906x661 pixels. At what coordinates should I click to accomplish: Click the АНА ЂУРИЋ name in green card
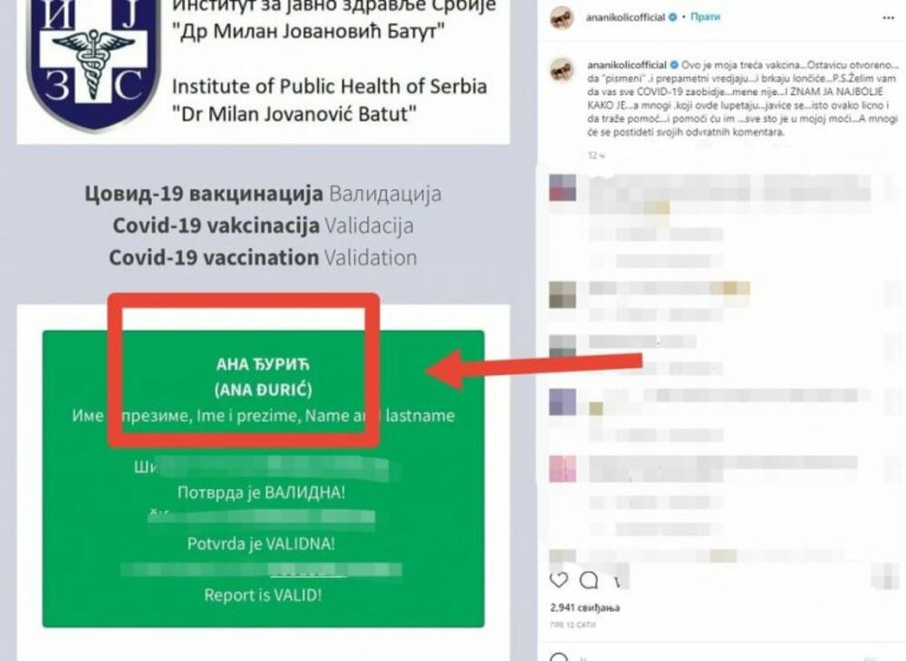(x=263, y=364)
